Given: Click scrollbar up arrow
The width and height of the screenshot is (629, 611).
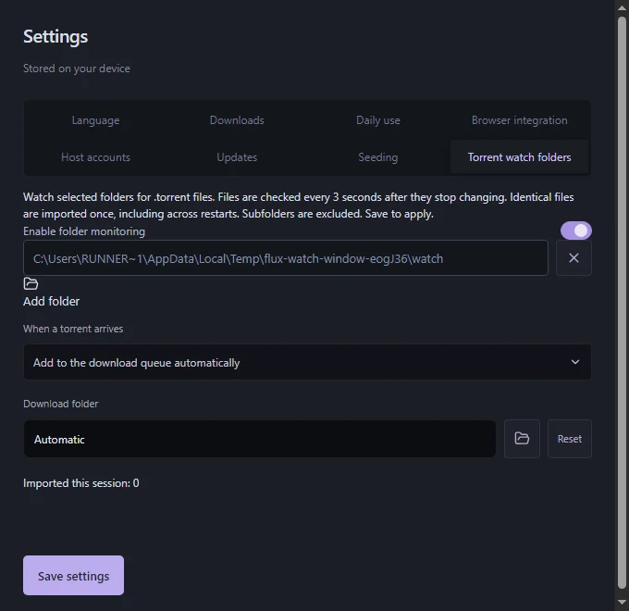Looking at the screenshot, I should point(623,8).
